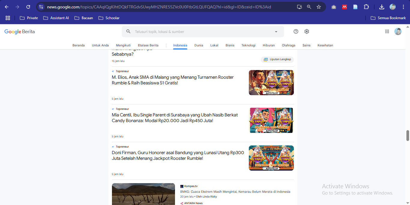Click thumbnail beside the M. Elios article

(271, 83)
